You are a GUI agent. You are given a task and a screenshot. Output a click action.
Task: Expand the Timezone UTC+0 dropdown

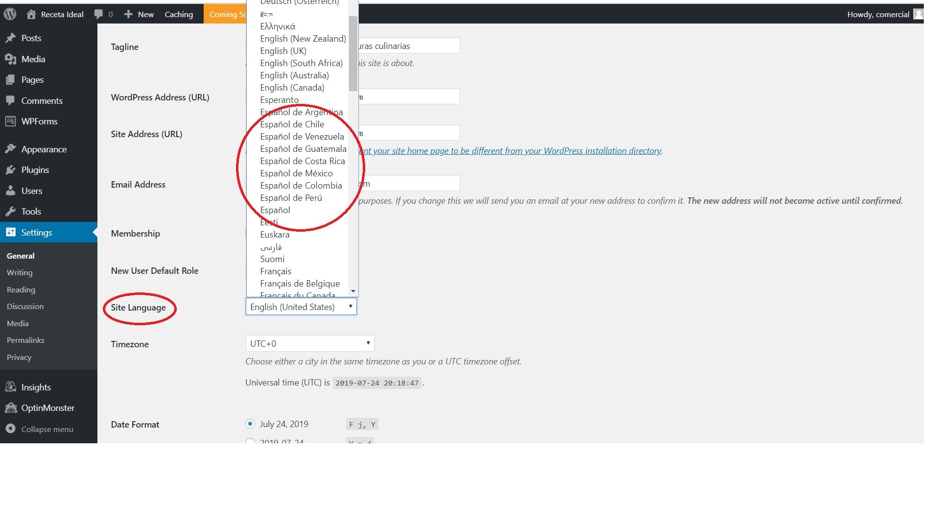point(309,344)
